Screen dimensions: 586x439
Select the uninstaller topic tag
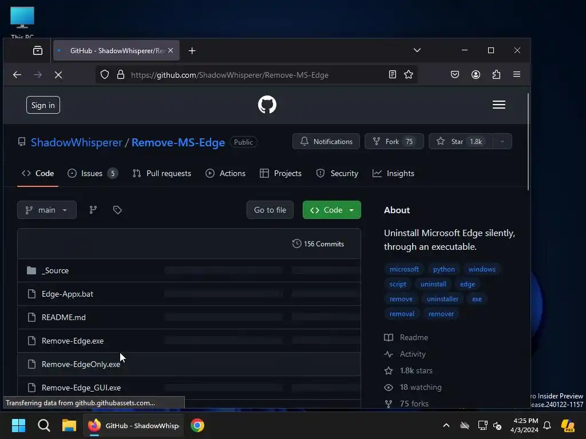click(x=442, y=299)
